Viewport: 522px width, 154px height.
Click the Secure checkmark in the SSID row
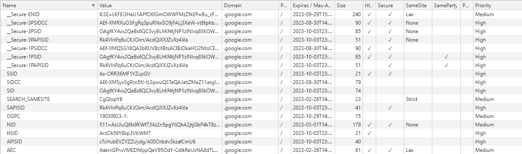390,73
